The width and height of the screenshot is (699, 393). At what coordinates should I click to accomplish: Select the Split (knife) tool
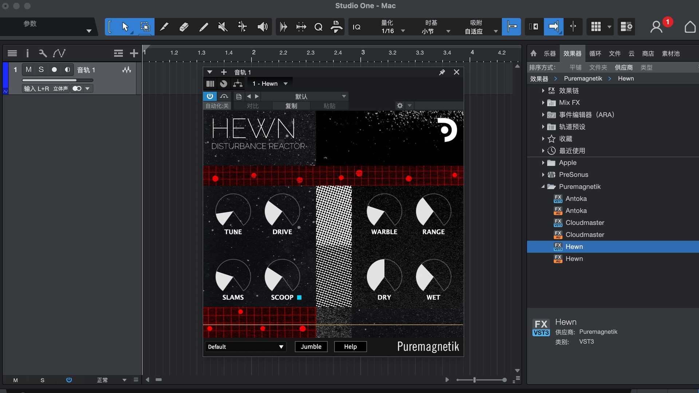[164, 27]
